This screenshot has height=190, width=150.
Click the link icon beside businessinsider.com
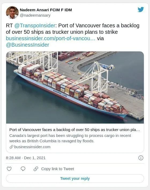(12, 147)
